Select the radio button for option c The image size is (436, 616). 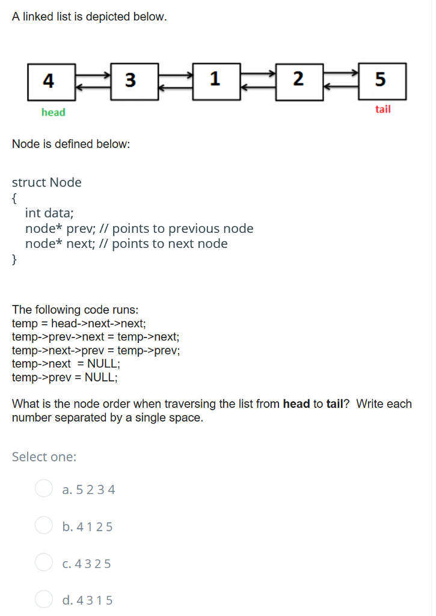44,562
